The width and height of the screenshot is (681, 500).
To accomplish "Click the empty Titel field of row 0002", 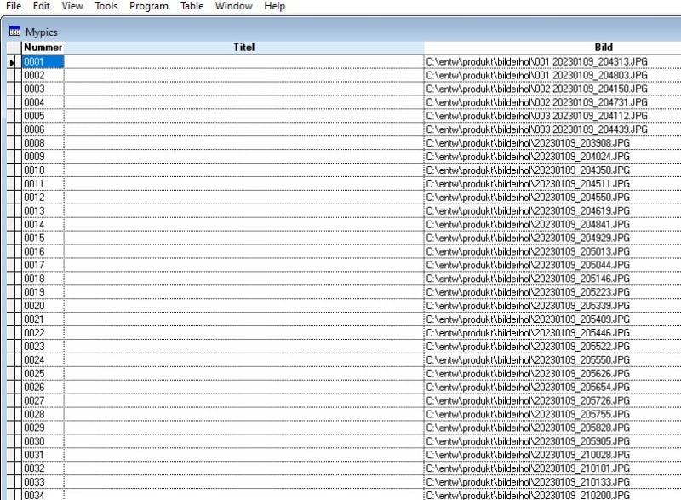I will click(x=243, y=75).
